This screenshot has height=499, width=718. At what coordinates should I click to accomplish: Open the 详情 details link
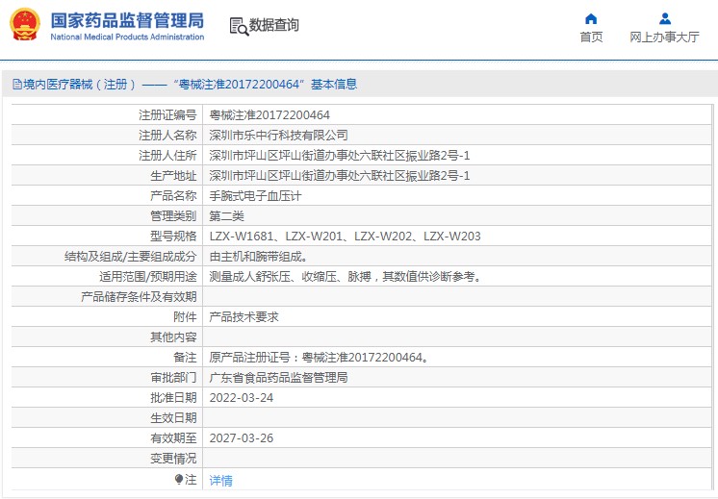[220, 480]
